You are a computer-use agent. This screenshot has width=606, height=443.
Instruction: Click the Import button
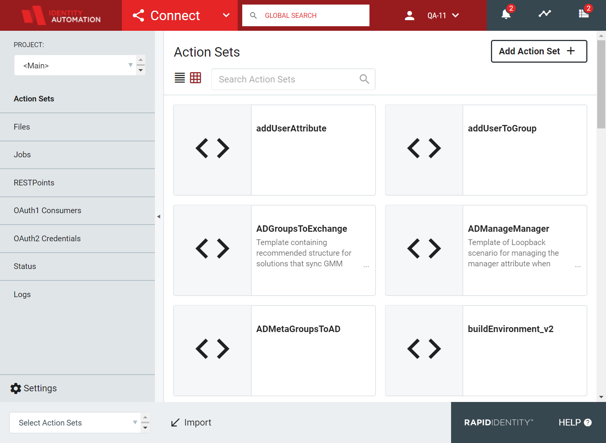click(191, 422)
